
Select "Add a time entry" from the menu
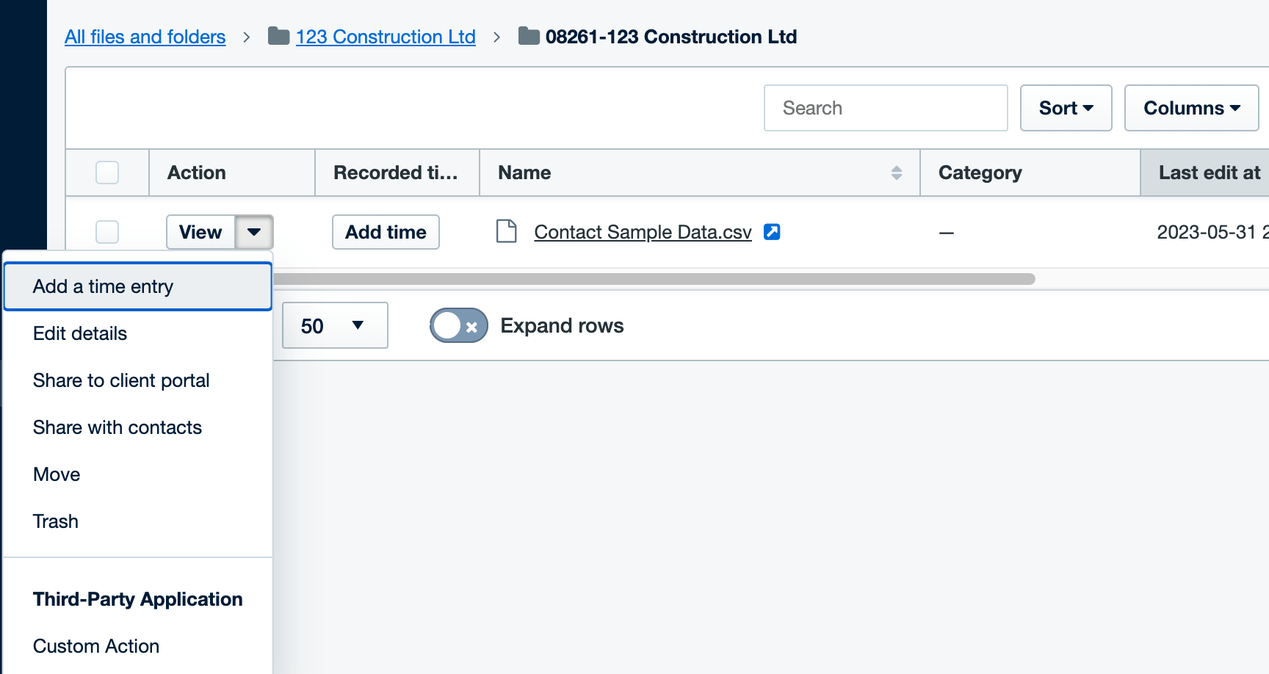103,286
